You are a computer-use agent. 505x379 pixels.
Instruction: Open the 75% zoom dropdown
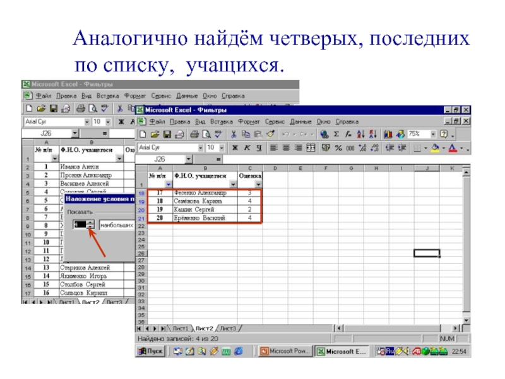[x=433, y=134]
